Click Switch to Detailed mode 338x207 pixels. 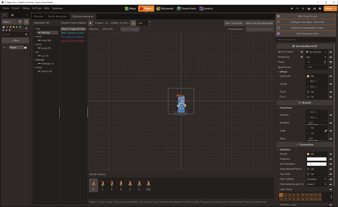259,23
